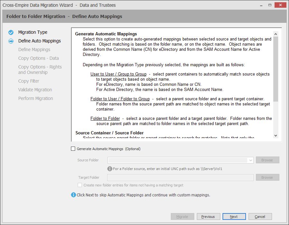The width and height of the screenshot is (289, 225).
Task: Cancel the migration wizard
Action: click(x=260, y=217)
